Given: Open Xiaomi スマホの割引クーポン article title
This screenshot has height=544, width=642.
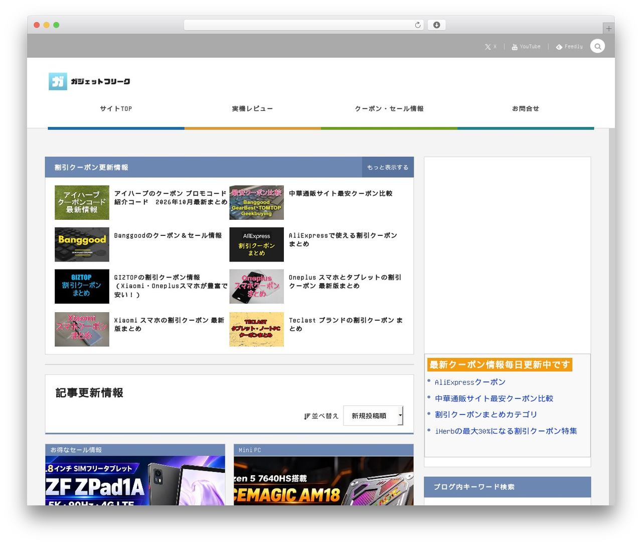Looking at the screenshot, I should tap(169, 324).
